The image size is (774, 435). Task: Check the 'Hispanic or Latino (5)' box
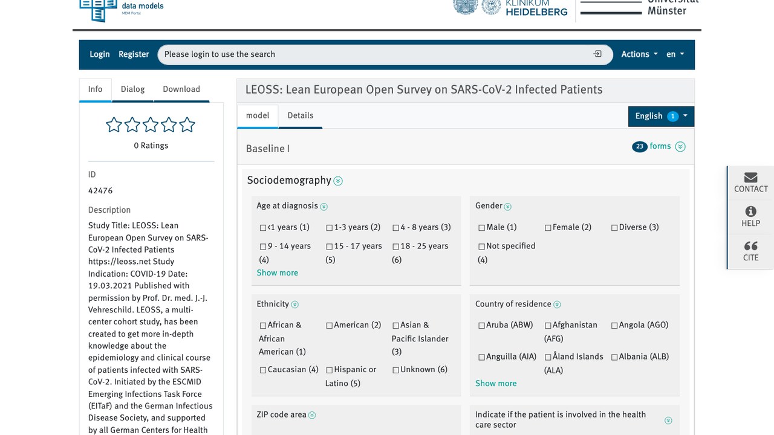(330, 370)
